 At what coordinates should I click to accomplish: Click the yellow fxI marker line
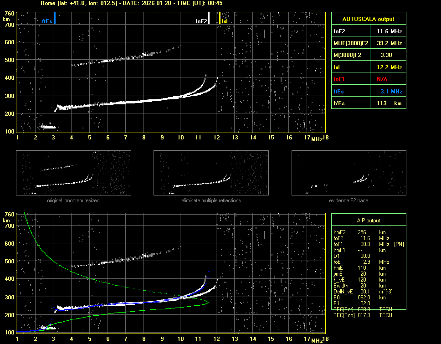tap(220, 19)
